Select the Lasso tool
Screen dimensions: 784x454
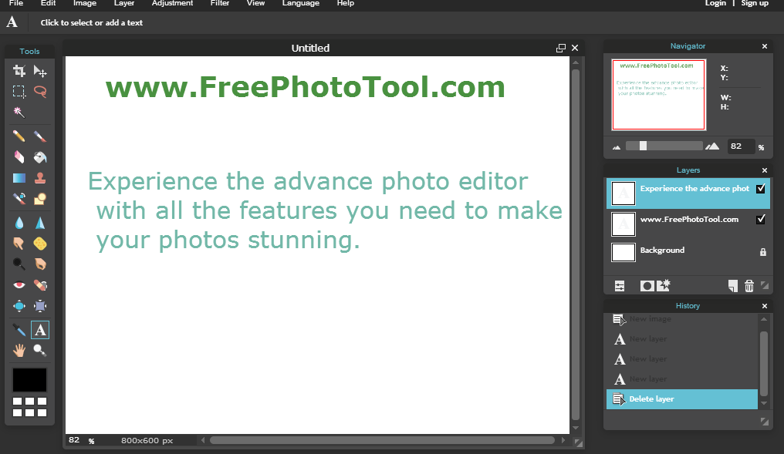40,91
